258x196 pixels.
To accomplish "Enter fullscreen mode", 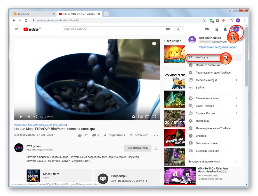I will (x=154, y=117).
